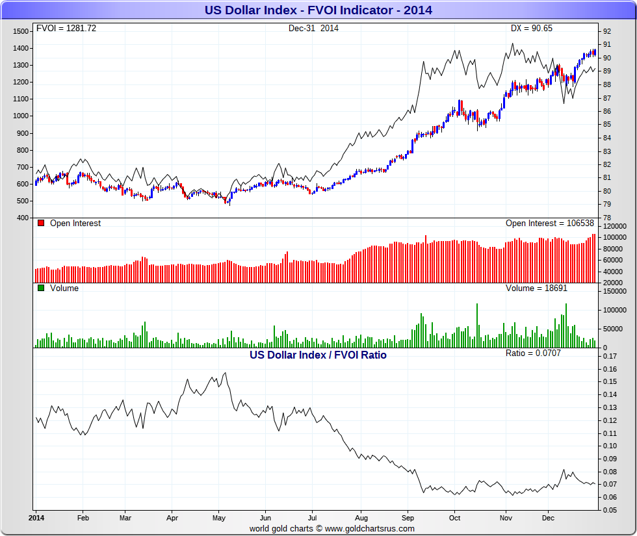The image size is (637, 536).
Task: Click the 'Open Interest = 106538' value
Action: tap(550, 223)
